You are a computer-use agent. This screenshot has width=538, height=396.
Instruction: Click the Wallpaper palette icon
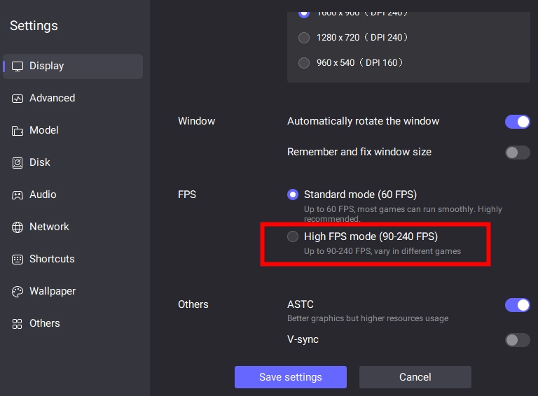[x=18, y=292]
